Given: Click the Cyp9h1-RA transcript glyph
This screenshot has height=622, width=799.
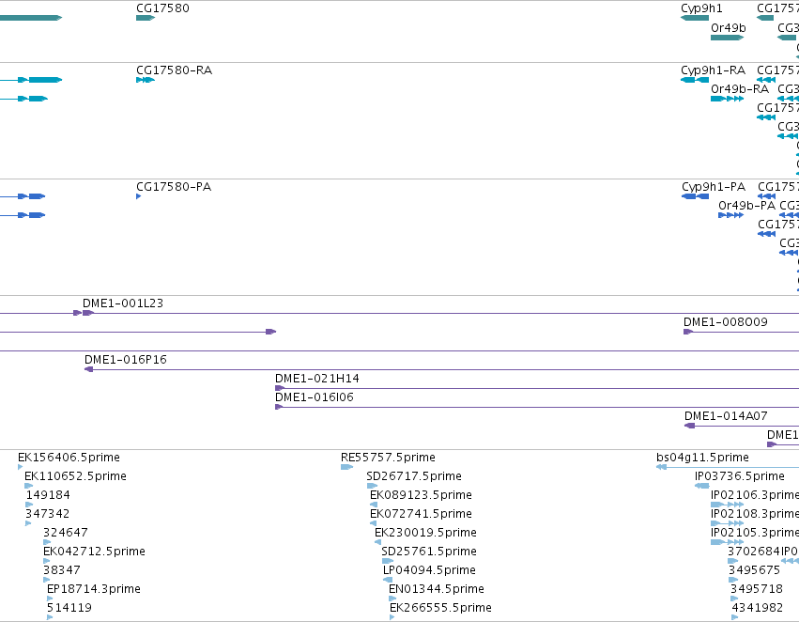Looking at the screenshot, I should click(695, 80).
